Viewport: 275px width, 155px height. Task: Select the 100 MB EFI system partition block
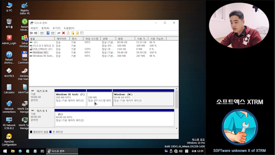pyautogui.click(x=99, y=98)
